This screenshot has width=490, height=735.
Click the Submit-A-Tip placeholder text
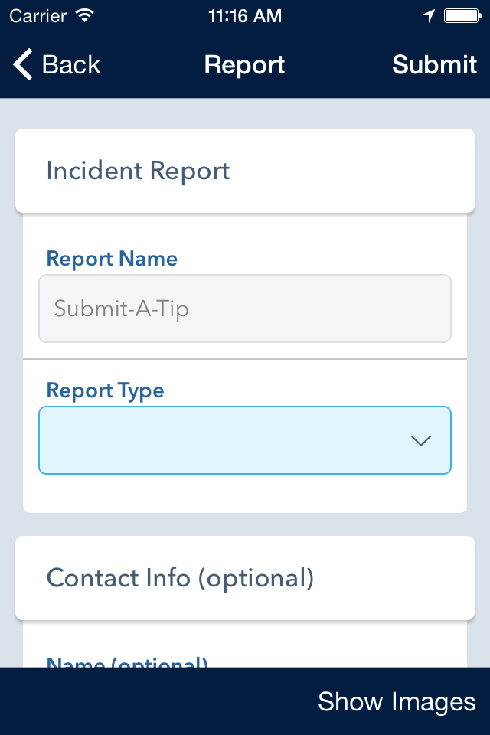tap(122, 309)
